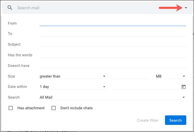Click the Create filter button
The height and width of the screenshot is (132, 194).
pyautogui.click(x=147, y=120)
